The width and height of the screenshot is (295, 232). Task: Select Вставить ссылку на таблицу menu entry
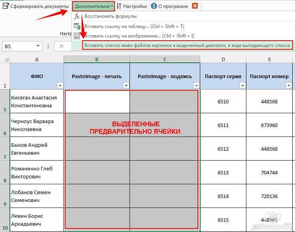(134, 26)
